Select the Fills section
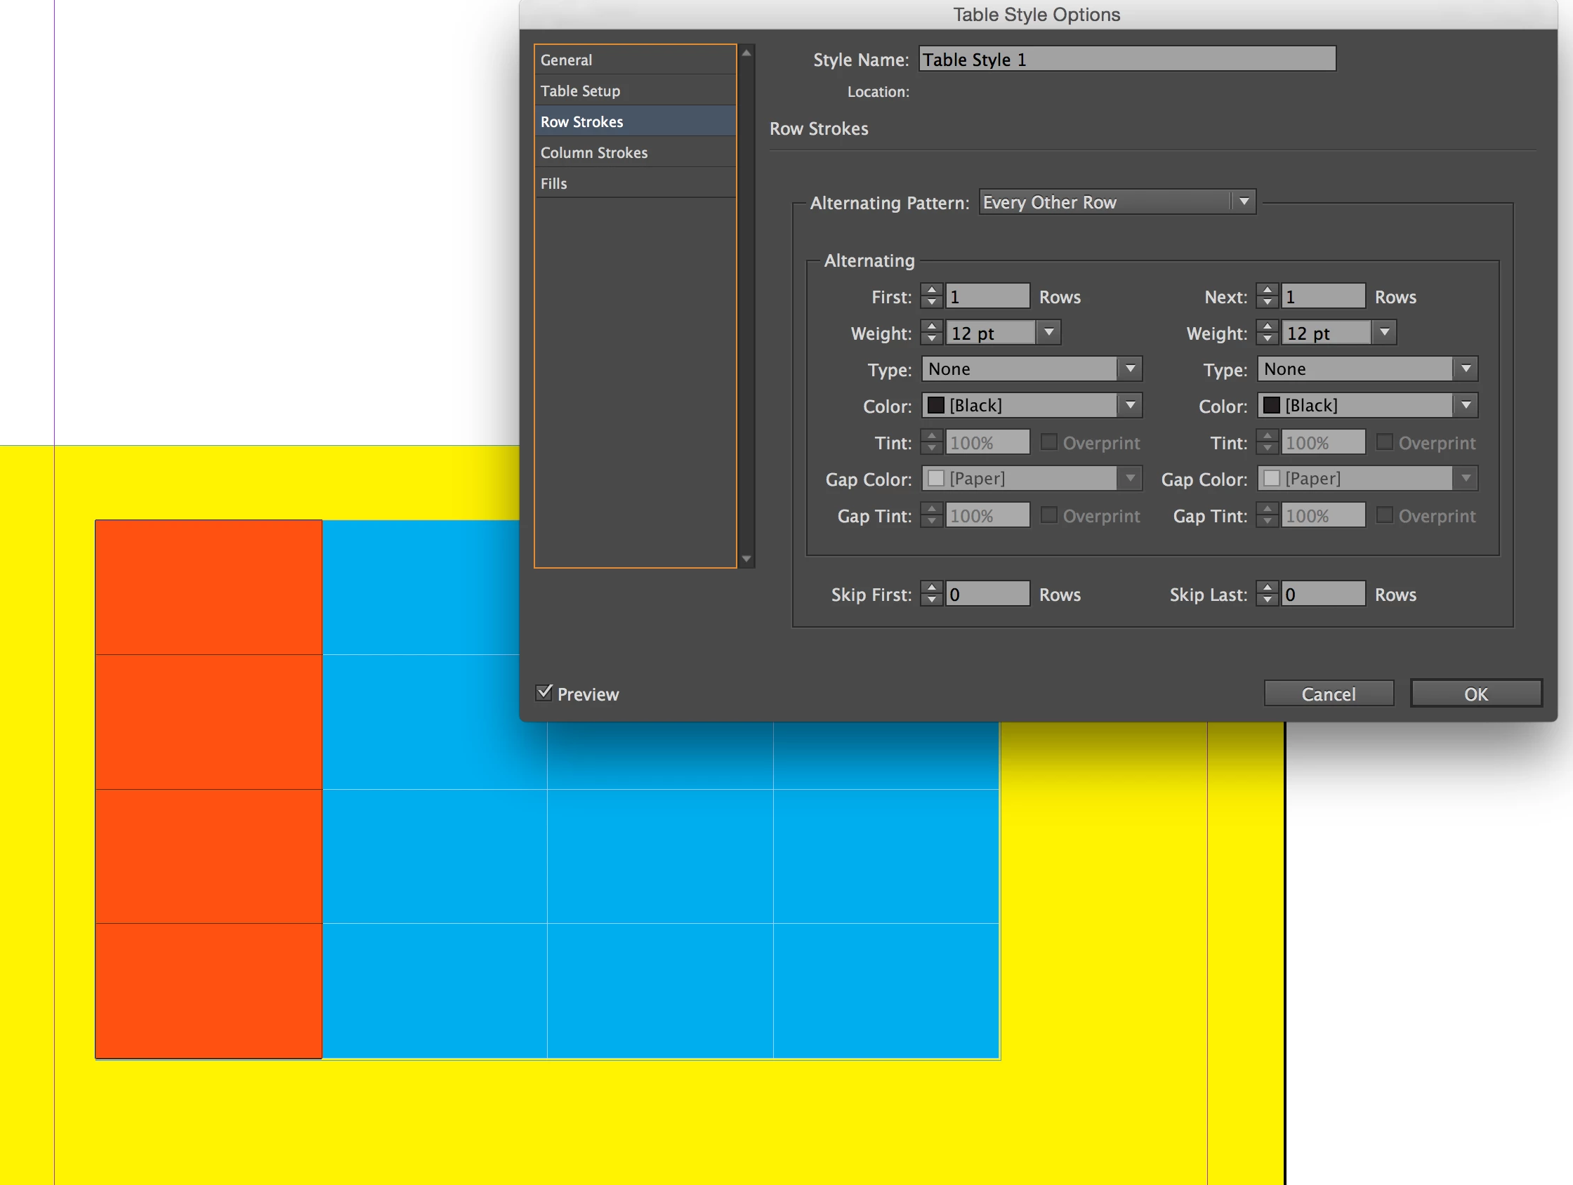This screenshot has height=1185, width=1573. tap(554, 183)
